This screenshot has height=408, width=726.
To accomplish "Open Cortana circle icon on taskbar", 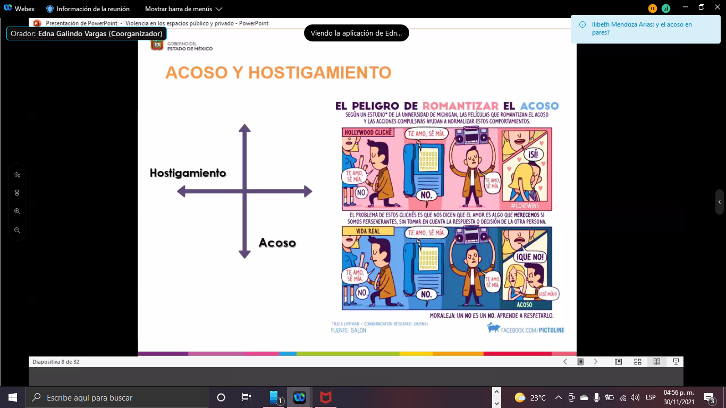I will tap(221, 397).
